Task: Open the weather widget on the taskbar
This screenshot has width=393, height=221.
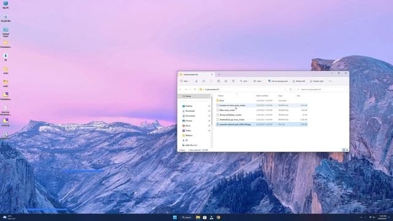Action: pyautogui.click(x=9, y=217)
